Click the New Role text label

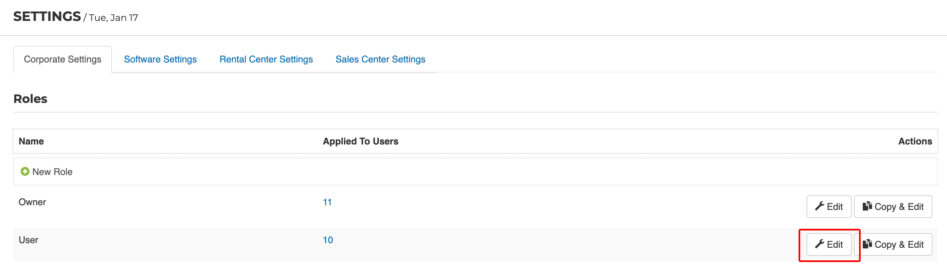tap(52, 172)
